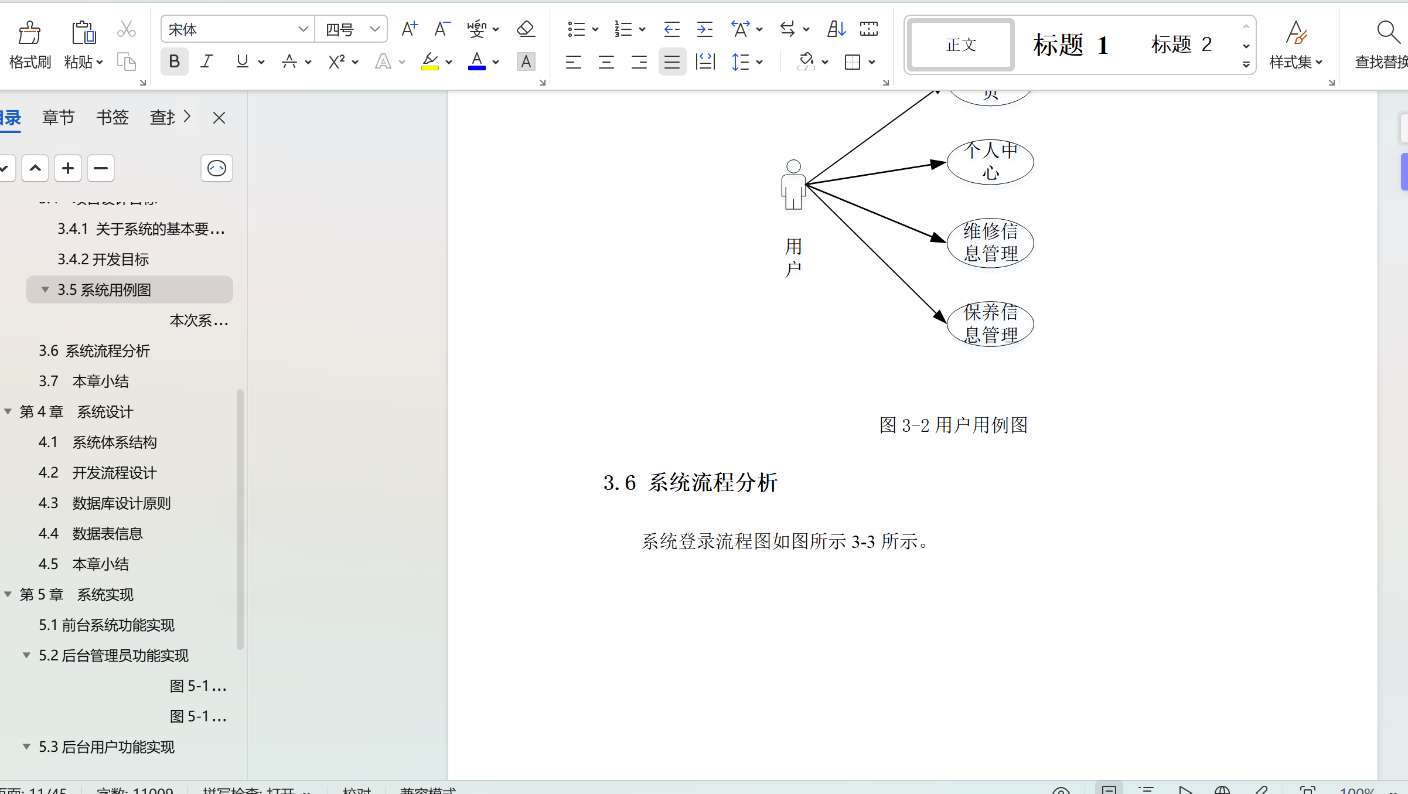Select the format painter (格式刷) tool

[30, 44]
